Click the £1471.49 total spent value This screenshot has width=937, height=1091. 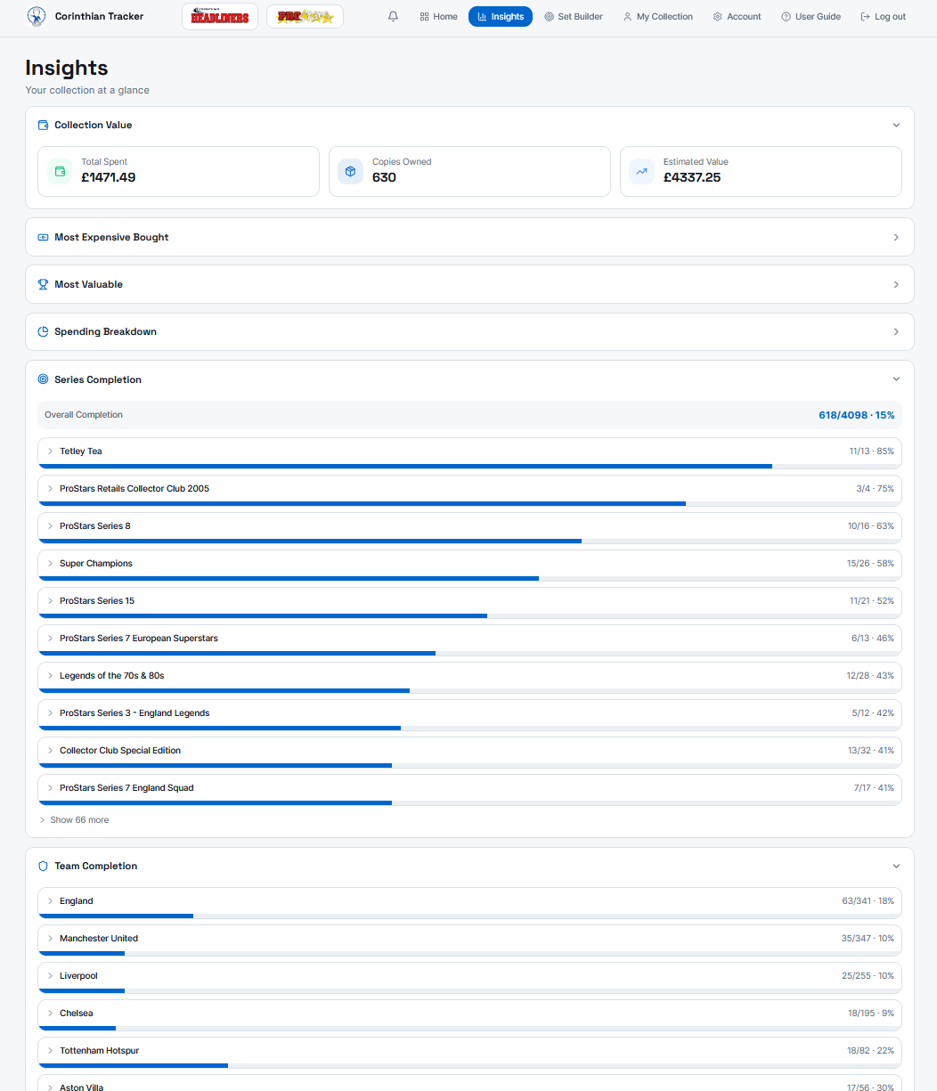109,177
